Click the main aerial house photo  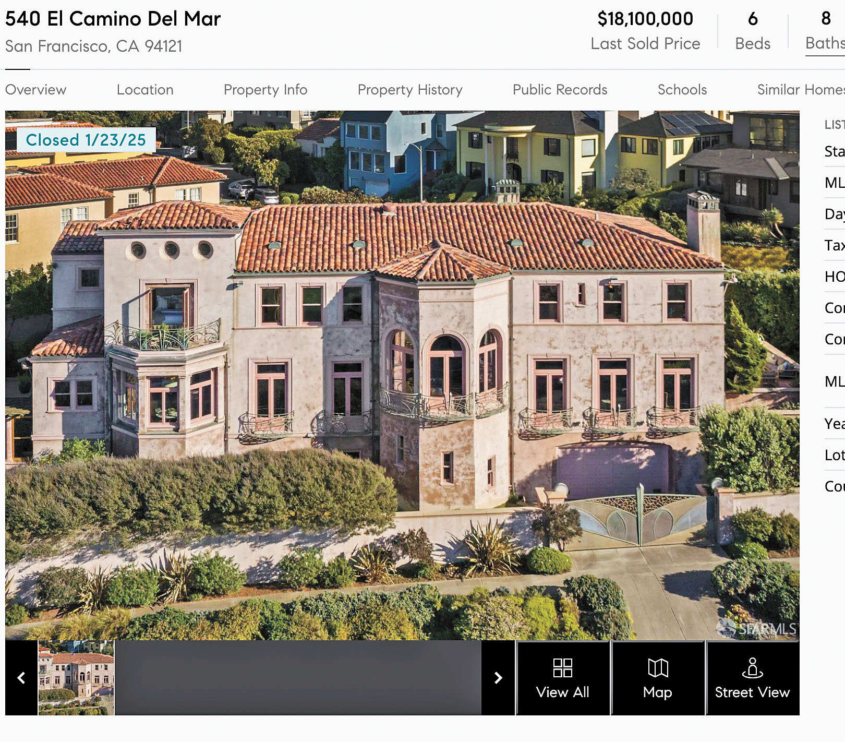click(x=402, y=375)
